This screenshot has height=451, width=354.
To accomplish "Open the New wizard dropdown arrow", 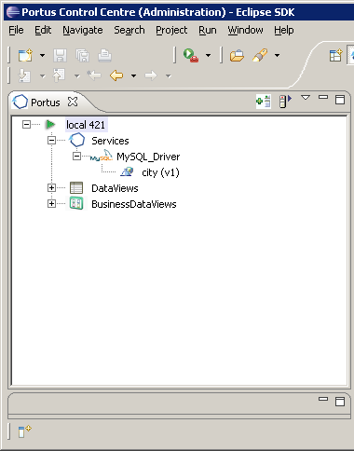I will point(42,56).
